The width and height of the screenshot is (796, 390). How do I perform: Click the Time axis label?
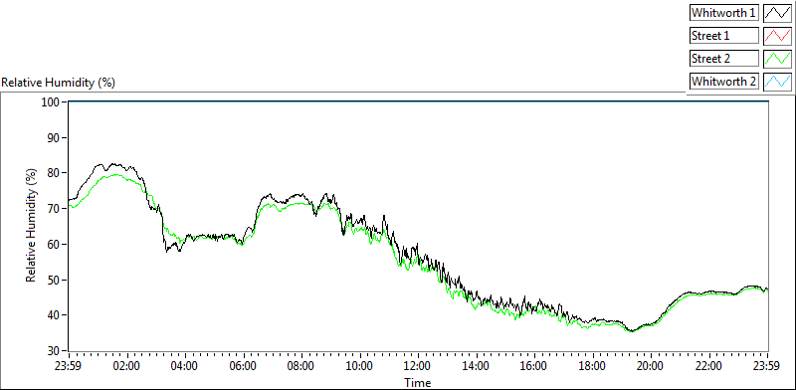[x=418, y=382]
